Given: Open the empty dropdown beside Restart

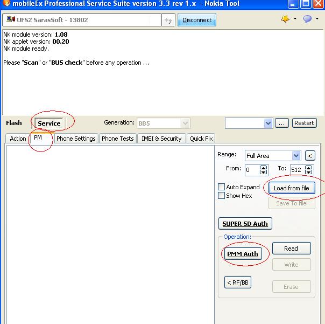Looking at the screenshot, I should (x=249, y=123).
